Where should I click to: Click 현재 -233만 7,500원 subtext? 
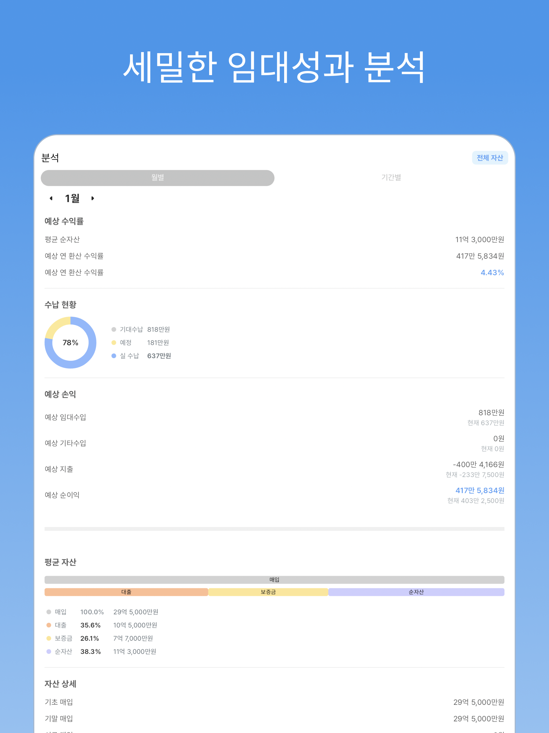click(475, 475)
